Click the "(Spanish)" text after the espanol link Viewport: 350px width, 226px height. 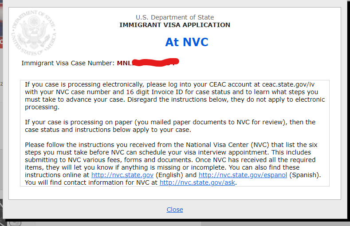304,175
